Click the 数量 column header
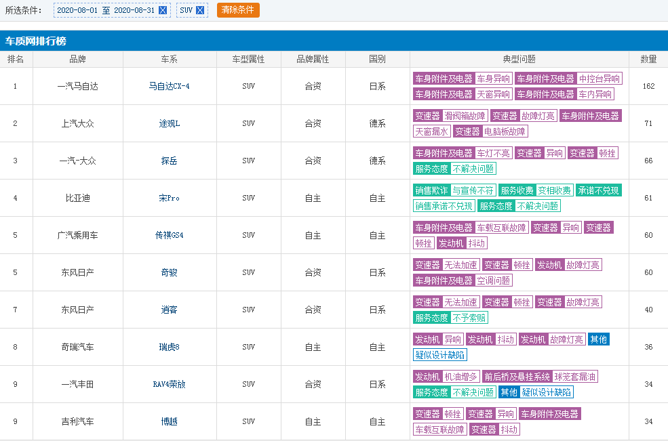 [648, 59]
